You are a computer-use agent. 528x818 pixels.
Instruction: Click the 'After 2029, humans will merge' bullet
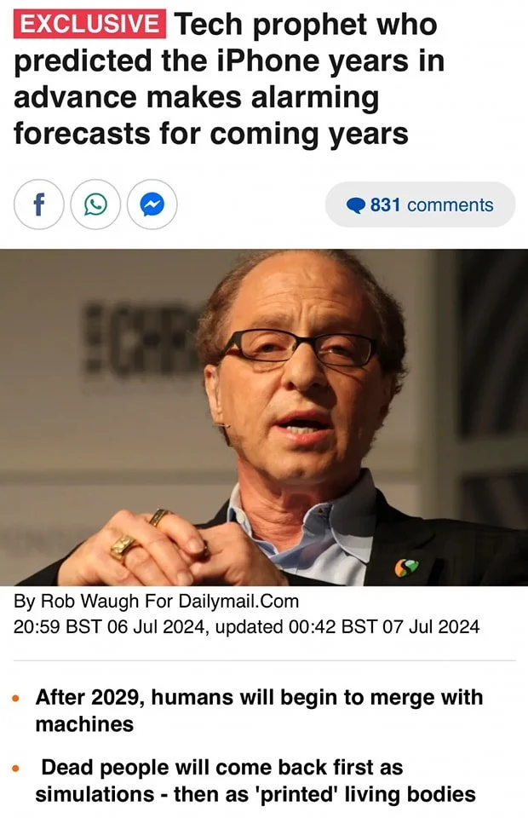tap(259, 711)
